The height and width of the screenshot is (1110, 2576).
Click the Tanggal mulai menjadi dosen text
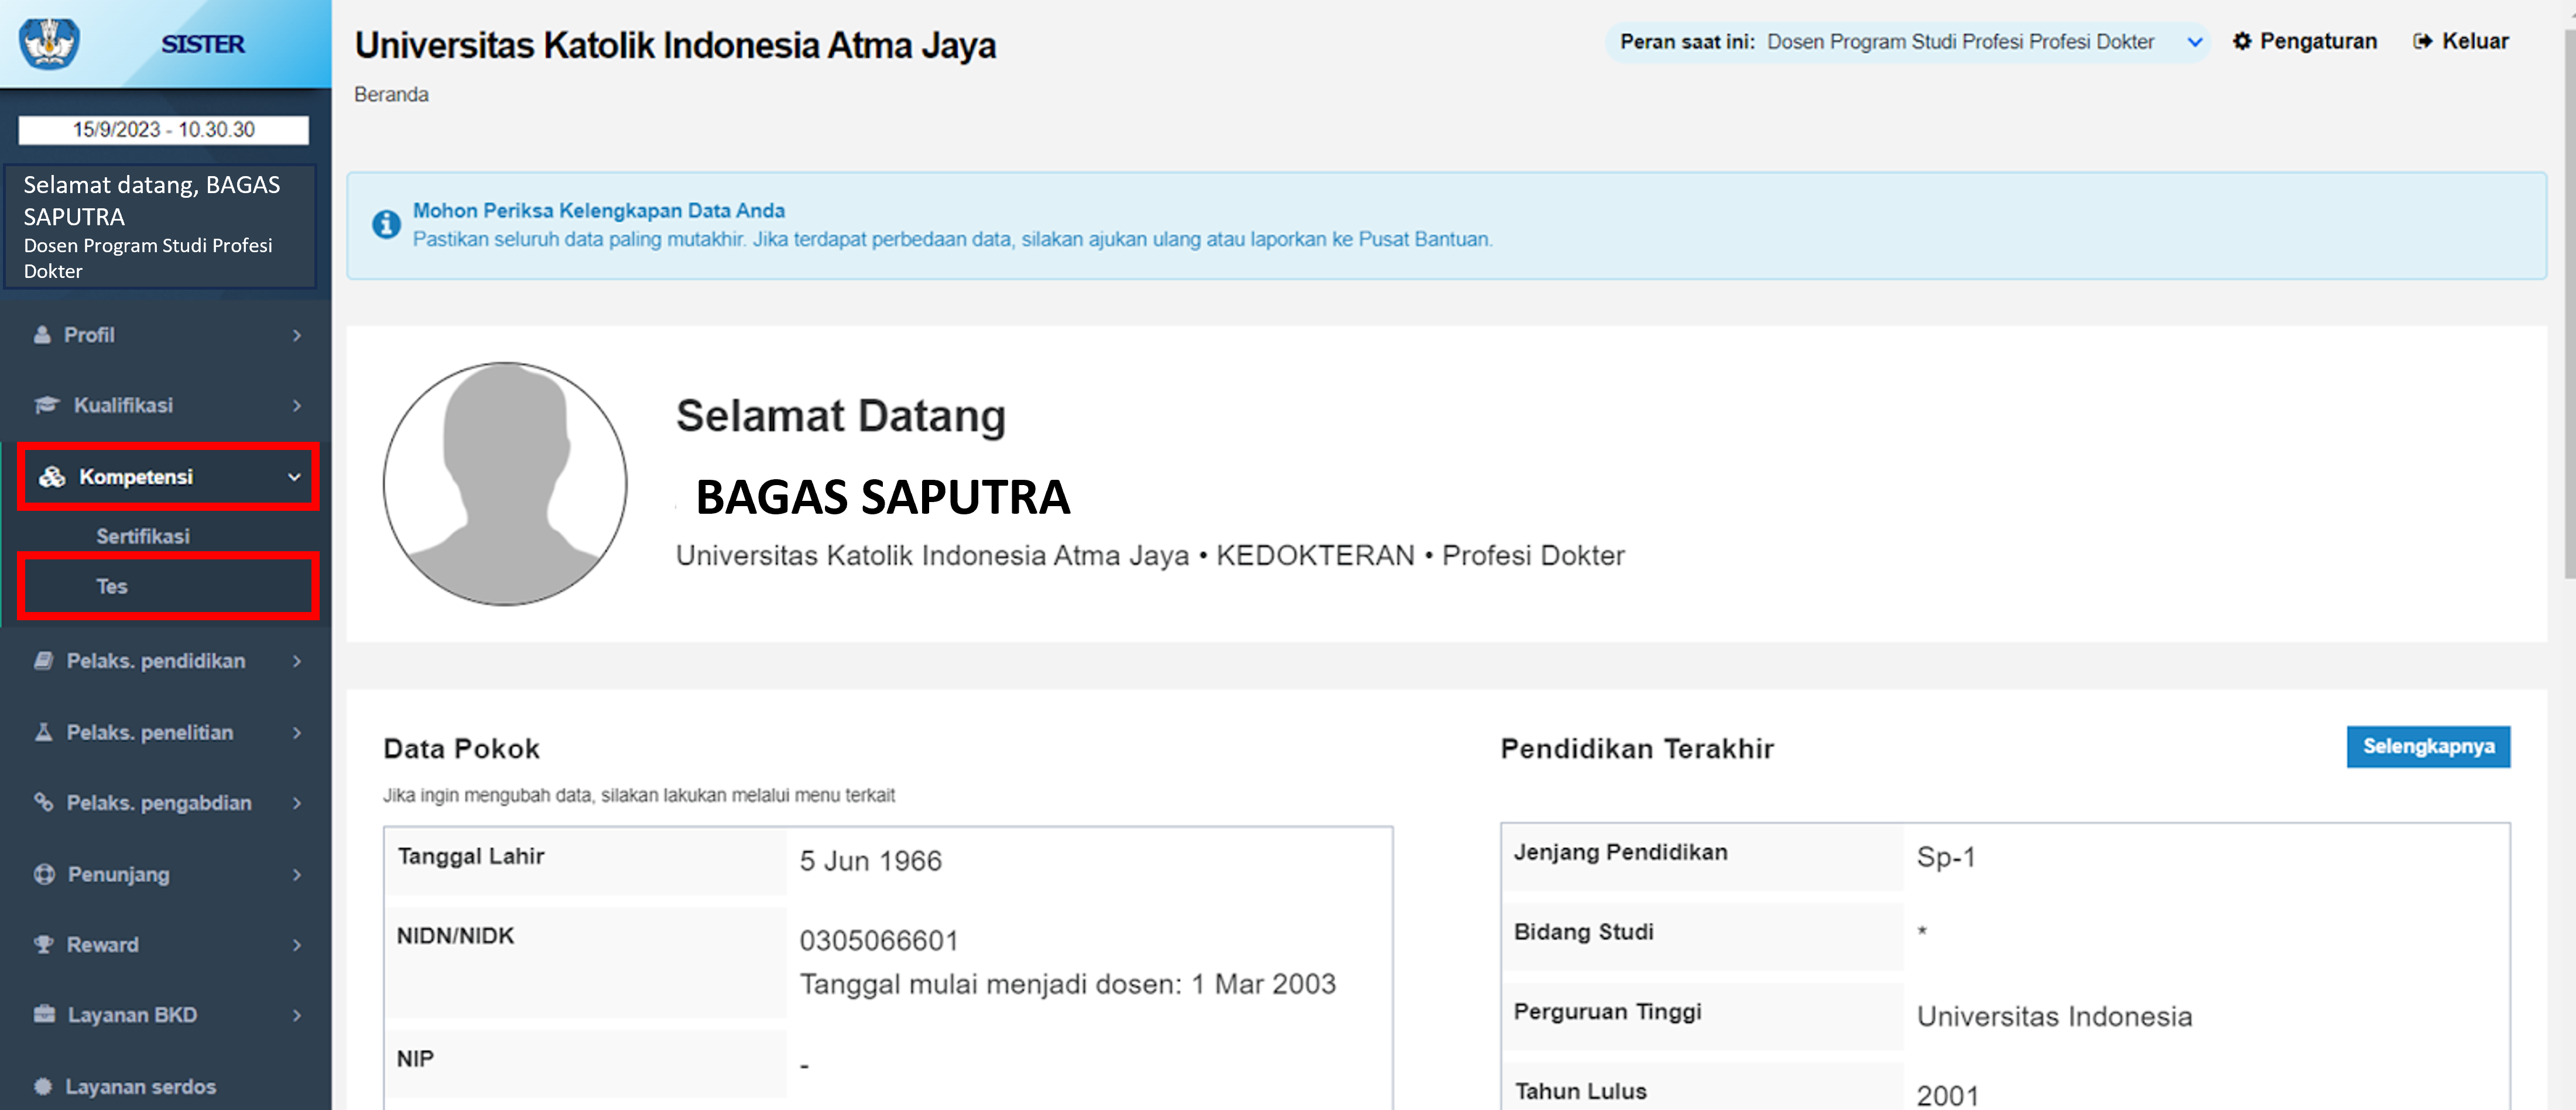[x=1067, y=984]
